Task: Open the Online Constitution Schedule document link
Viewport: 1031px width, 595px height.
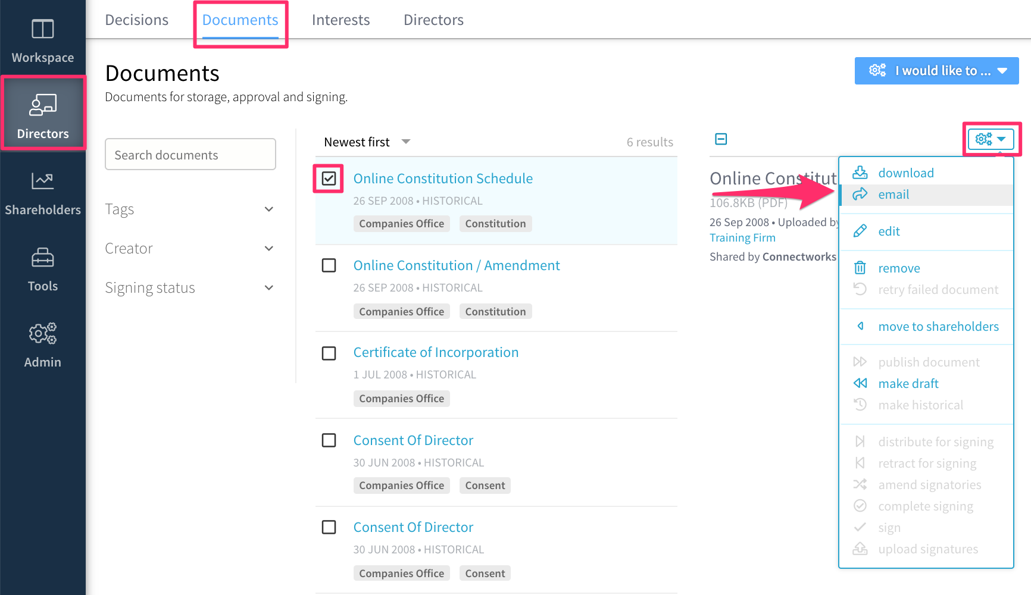Action: pyautogui.click(x=443, y=178)
